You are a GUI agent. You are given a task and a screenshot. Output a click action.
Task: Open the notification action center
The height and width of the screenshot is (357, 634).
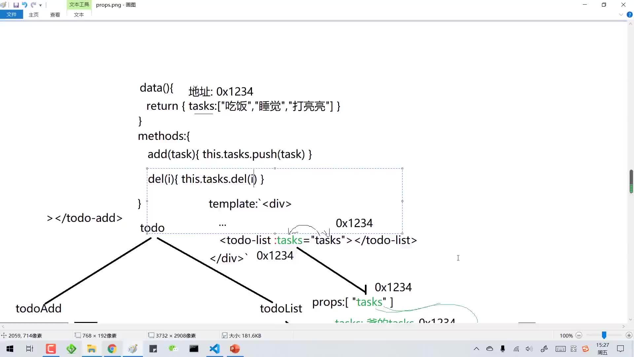pos(620,349)
